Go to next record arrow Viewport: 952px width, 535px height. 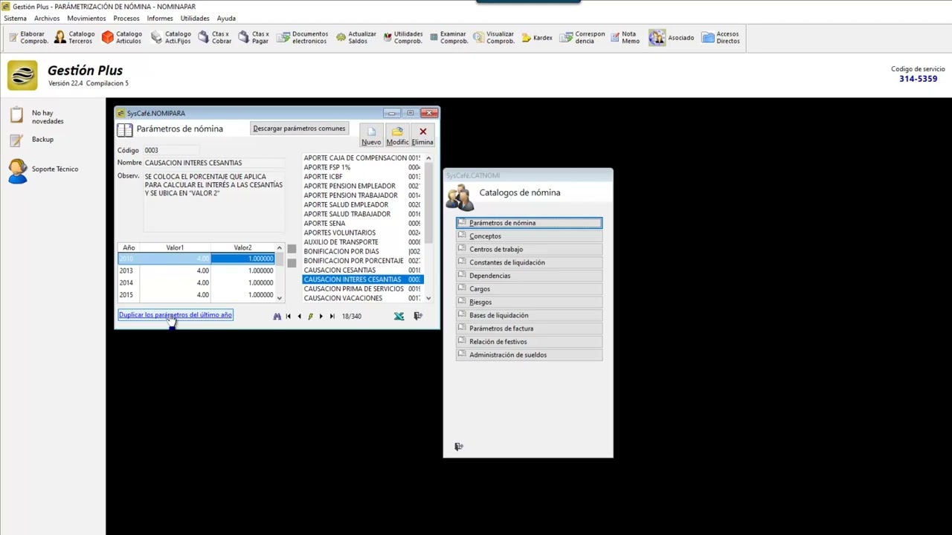(x=321, y=316)
